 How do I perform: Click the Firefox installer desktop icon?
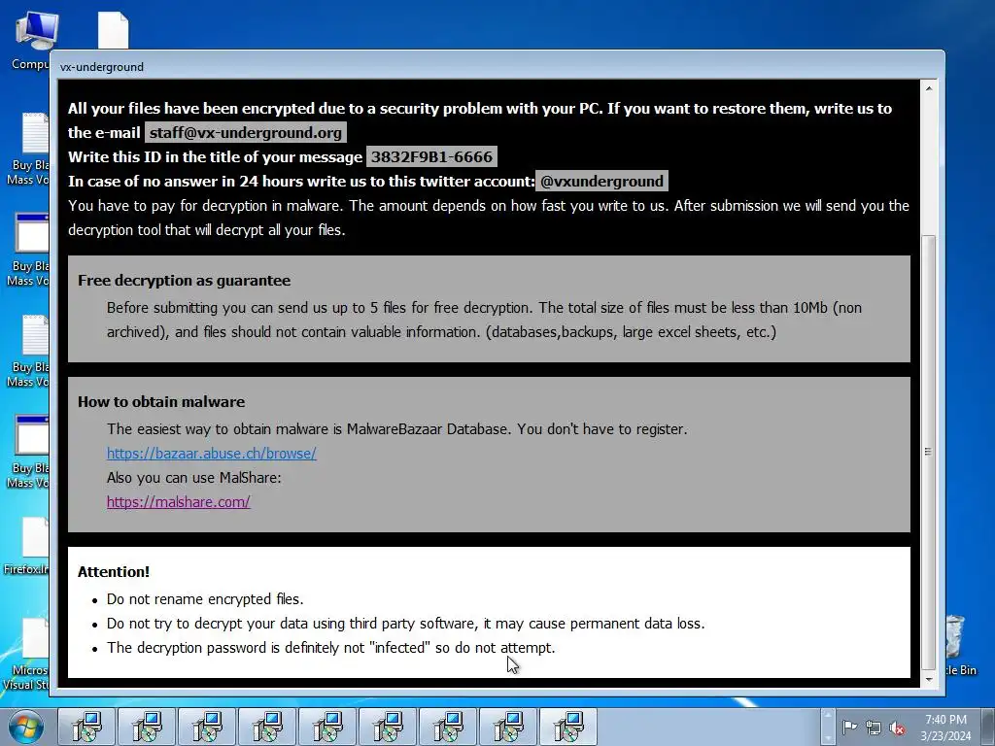(x=26, y=546)
